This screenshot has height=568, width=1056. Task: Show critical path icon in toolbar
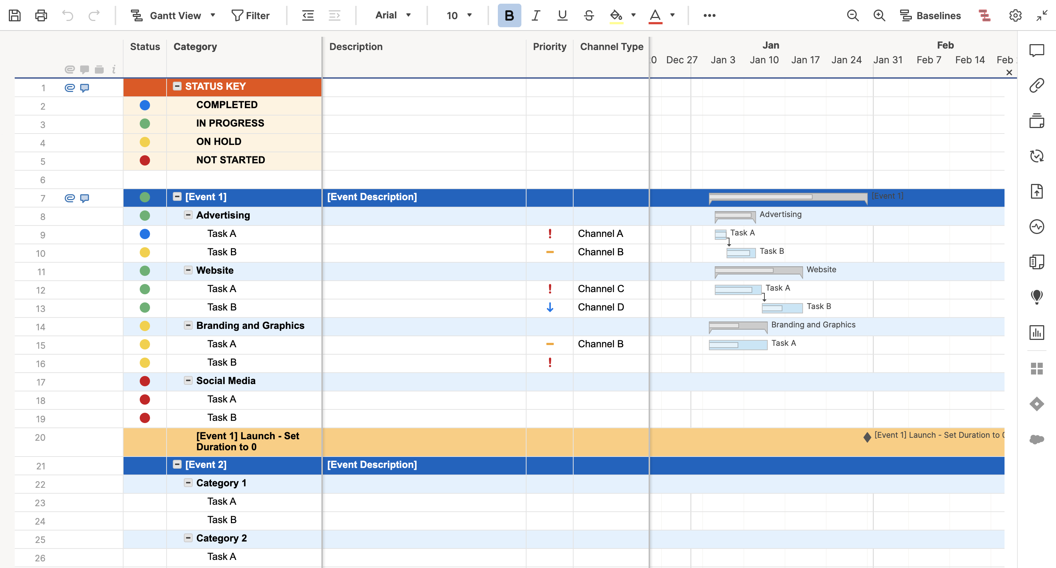[x=984, y=15]
